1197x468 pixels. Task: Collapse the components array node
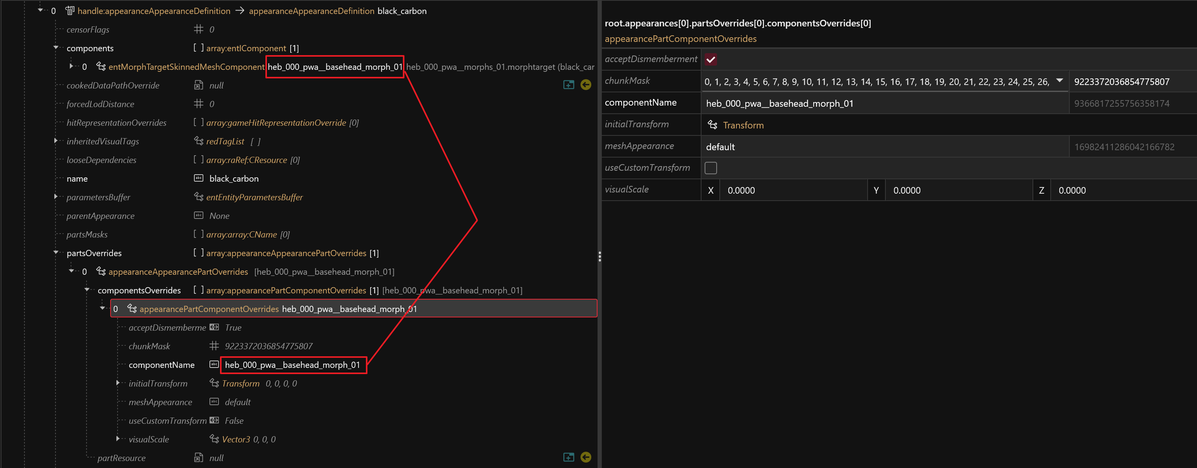(x=56, y=48)
